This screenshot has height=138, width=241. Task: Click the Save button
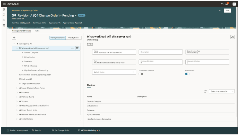(x=227, y=11)
